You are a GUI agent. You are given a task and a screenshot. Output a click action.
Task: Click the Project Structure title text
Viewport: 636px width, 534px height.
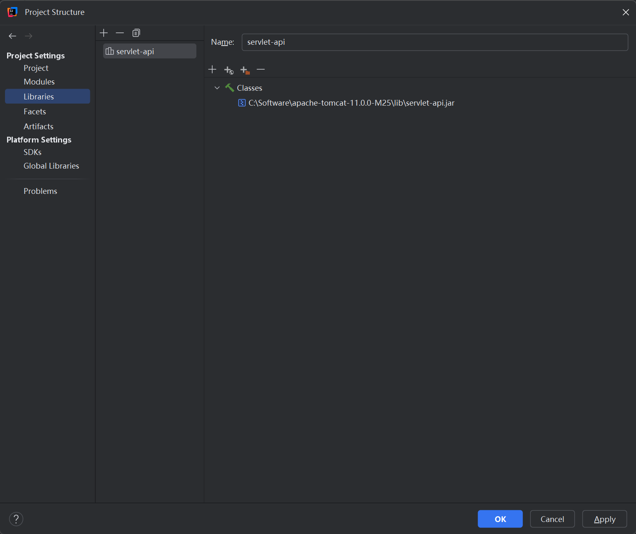point(55,12)
